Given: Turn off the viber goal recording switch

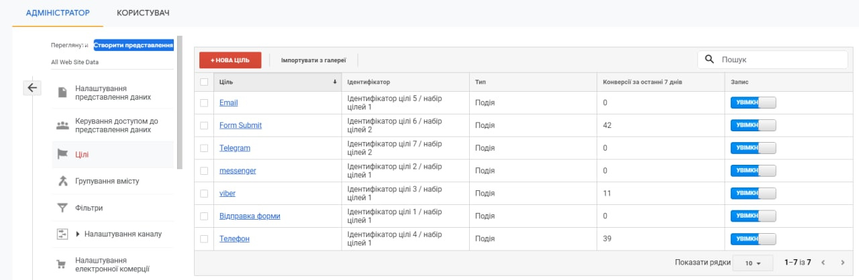Looking at the screenshot, I should (753, 193).
